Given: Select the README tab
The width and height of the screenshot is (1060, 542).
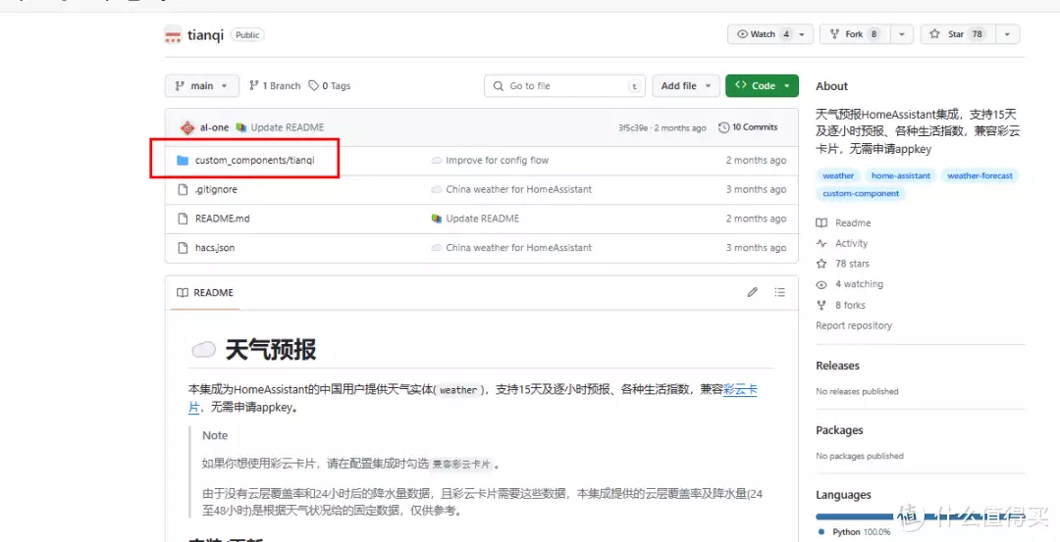Looking at the screenshot, I should tap(205, 293).
